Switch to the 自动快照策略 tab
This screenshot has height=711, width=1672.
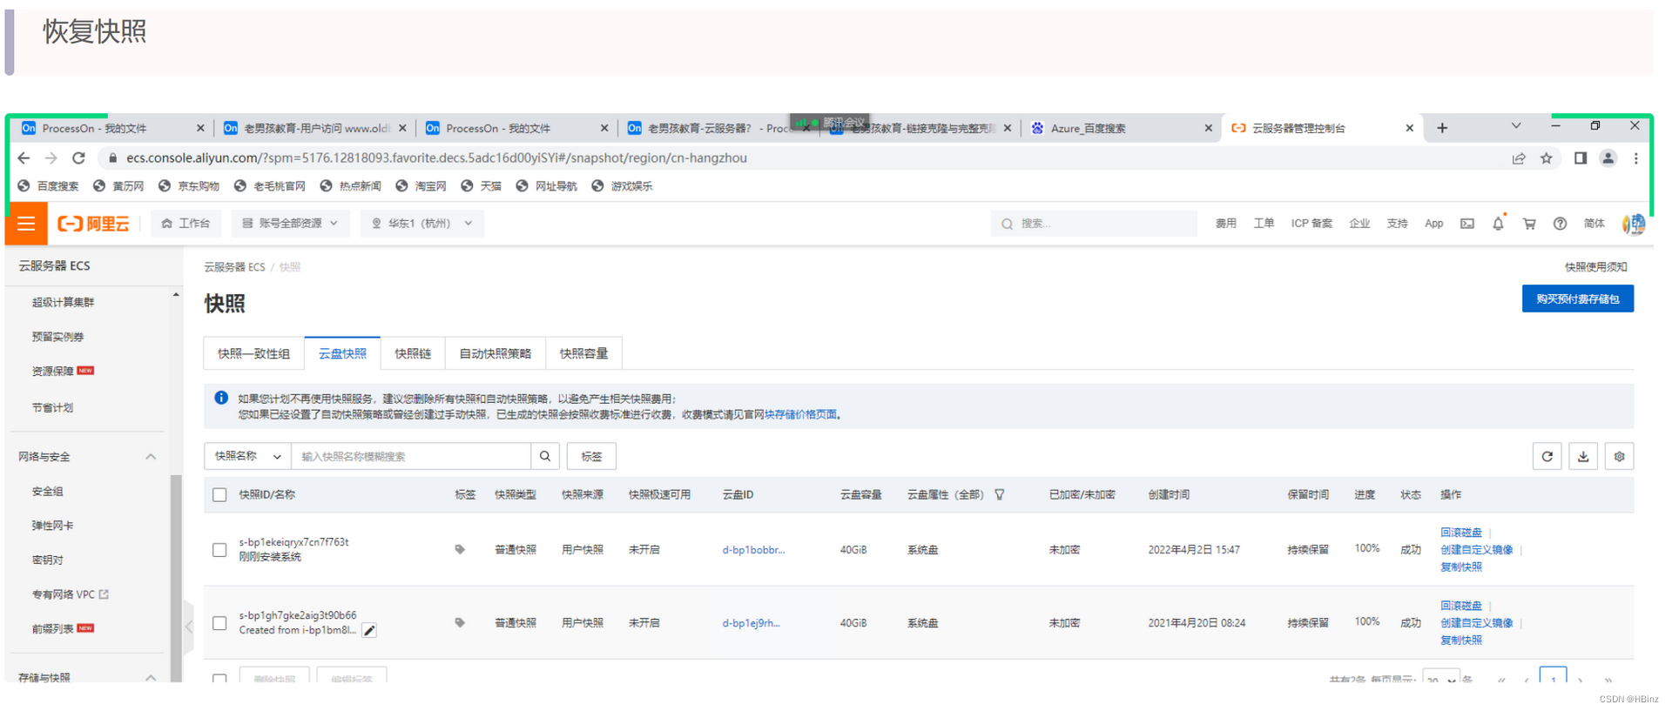click(x=495, y=353)
